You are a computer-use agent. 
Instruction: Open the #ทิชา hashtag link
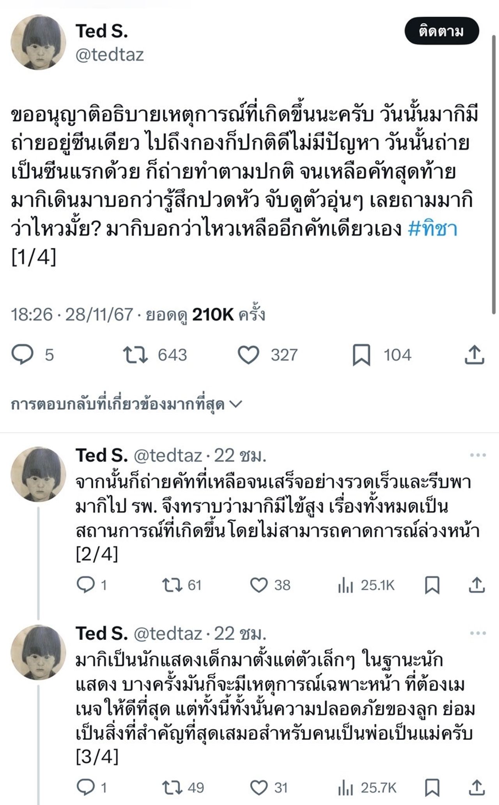(432, 229)
